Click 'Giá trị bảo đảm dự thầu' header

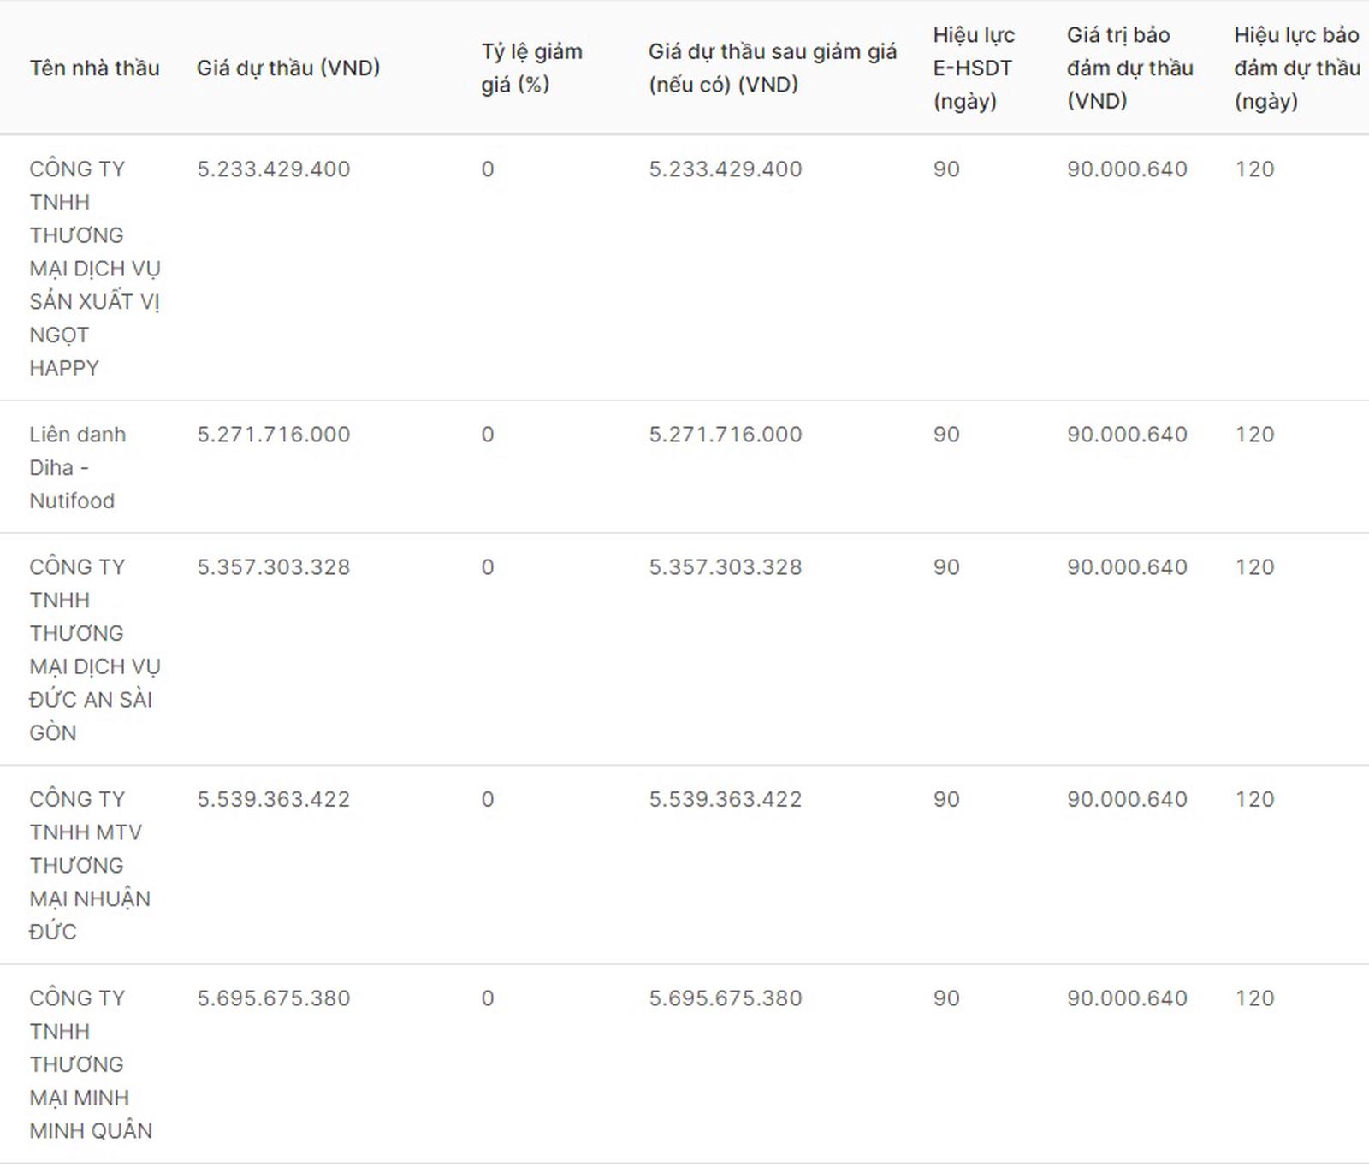[x=1129, y=68]
